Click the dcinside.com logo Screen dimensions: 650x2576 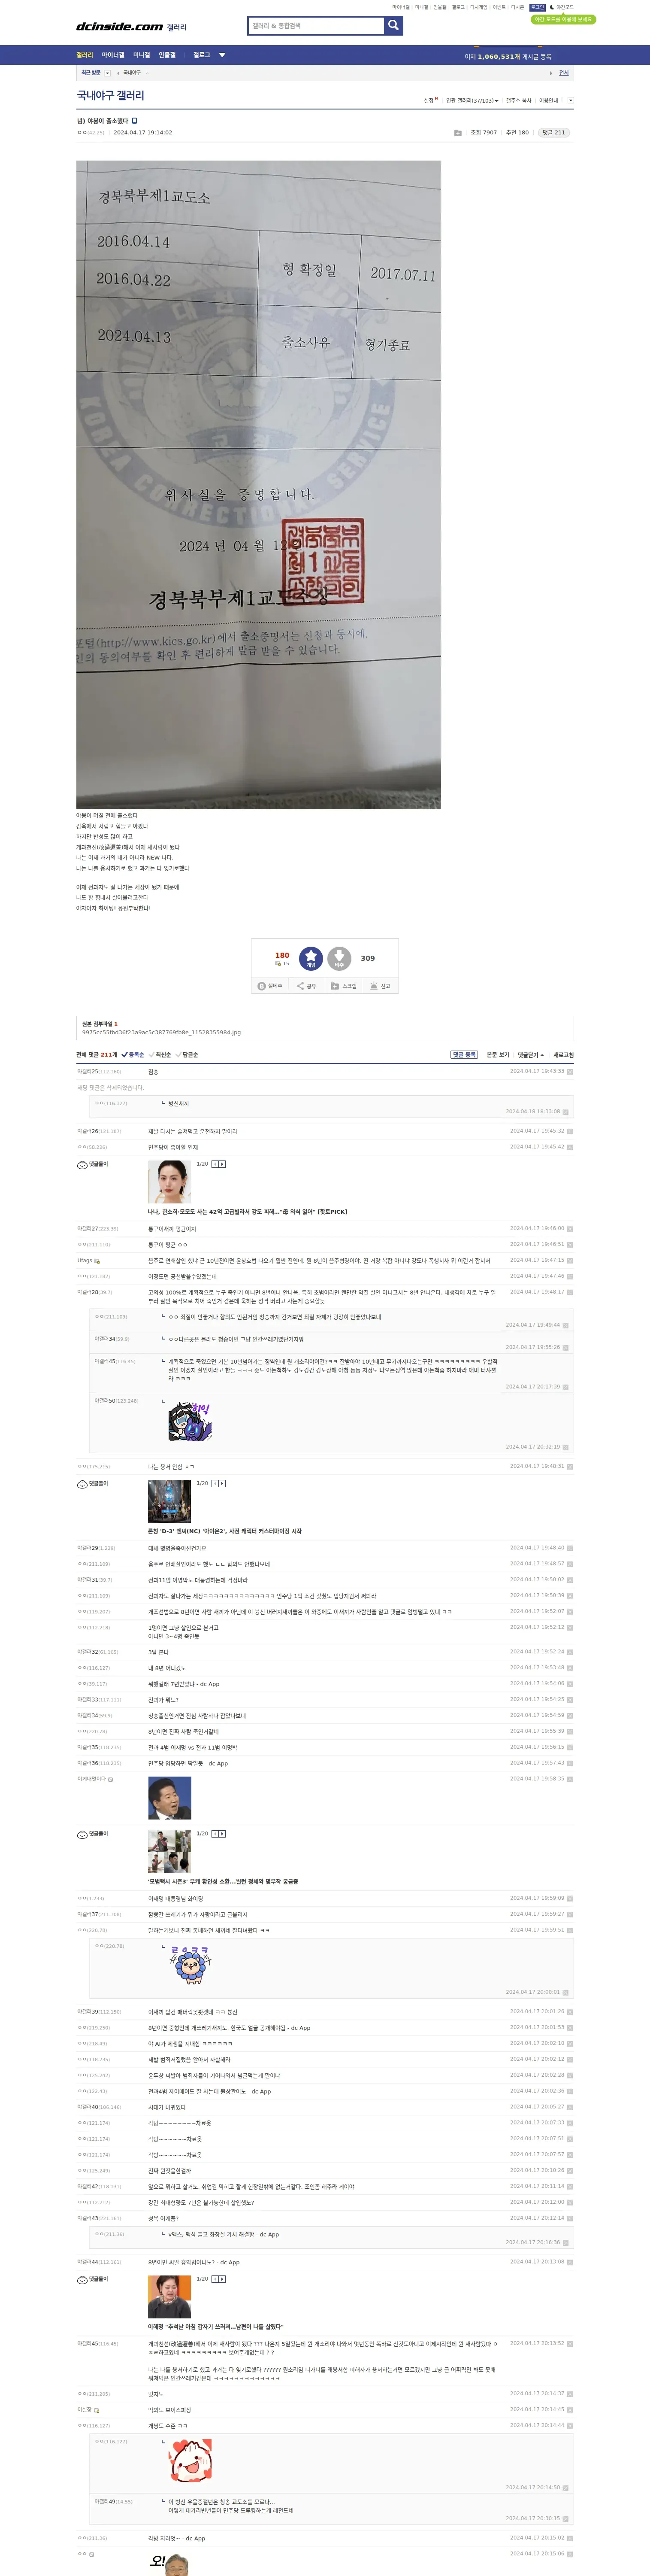pos(119,27)
